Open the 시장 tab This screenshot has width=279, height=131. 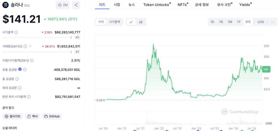pyautogui.click(x=117, y=5)
